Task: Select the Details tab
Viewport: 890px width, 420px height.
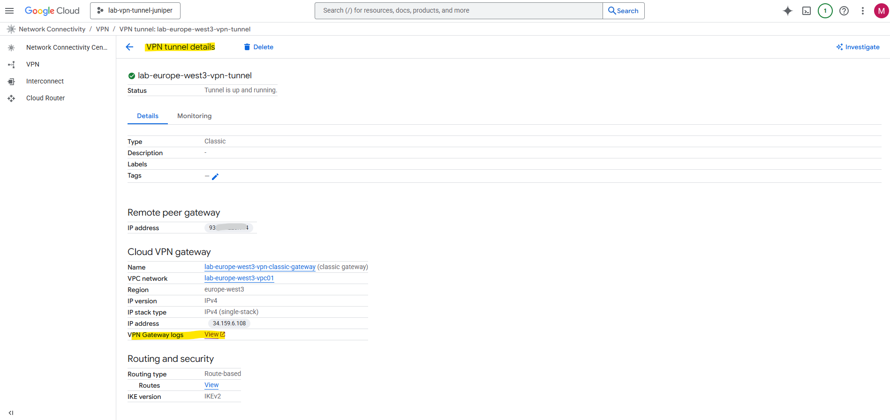Action: pyautogui.click(x=148, y=116)
